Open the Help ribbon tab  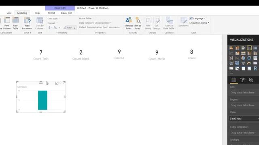(x=37, y=13)
